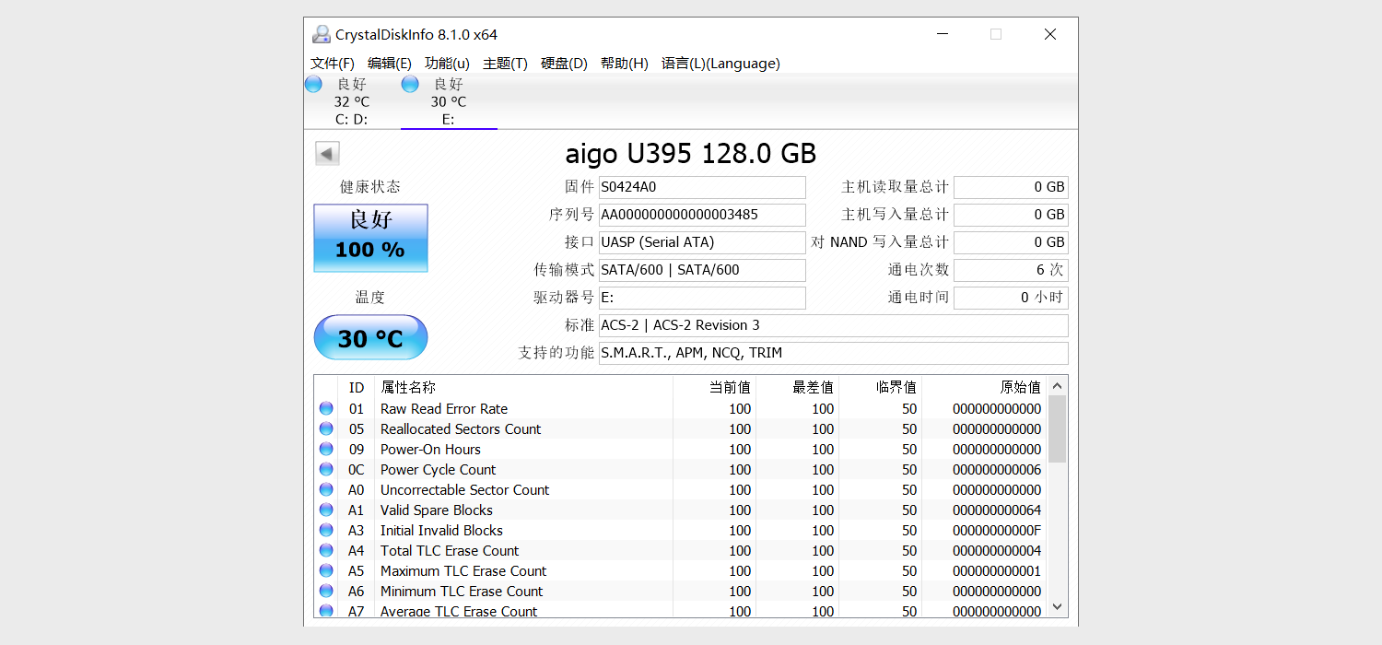Select the Maximum TLC Erase Count attribute name
Viewport: 1382px width, 645px height.
pyautogui.click(x=463, y=571)
